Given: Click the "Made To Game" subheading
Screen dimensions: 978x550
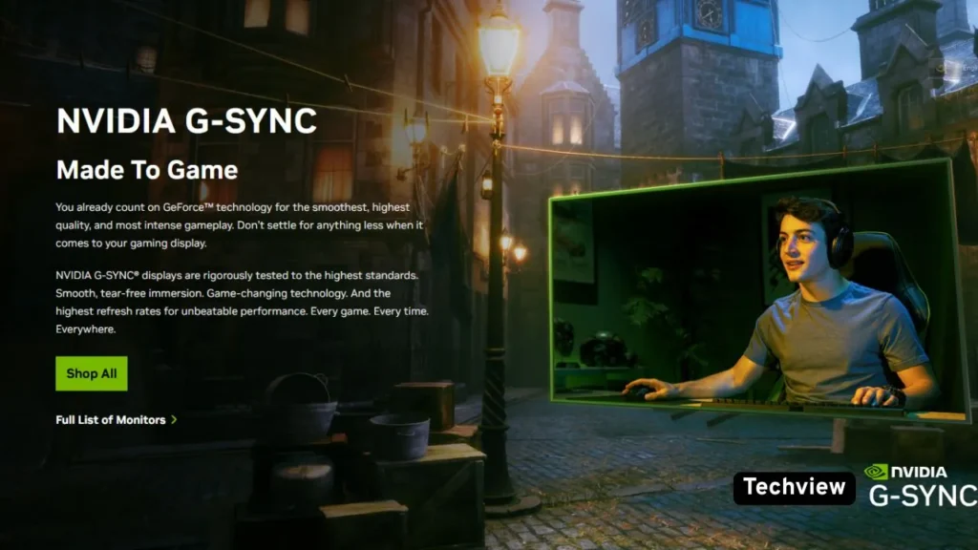Looking at the screenshot, I should click(x=147, y=170).
